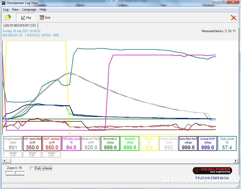
Task: Click the teal Duty cycle channel box
Action: (x=227, y=143)
